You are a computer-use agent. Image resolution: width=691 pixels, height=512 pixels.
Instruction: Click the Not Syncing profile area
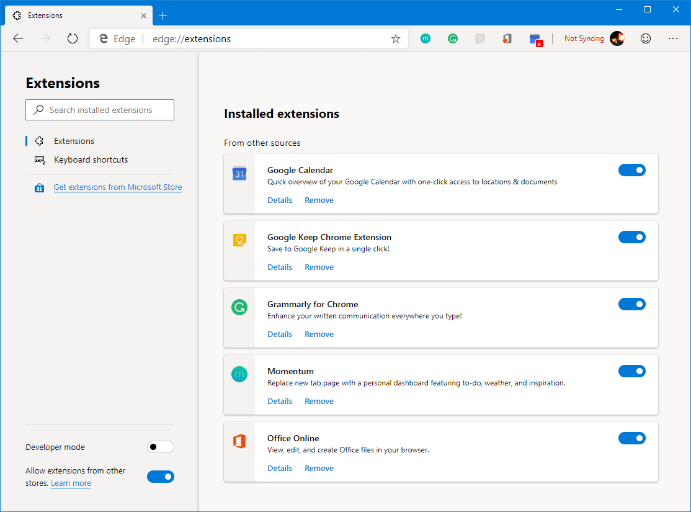584,38
